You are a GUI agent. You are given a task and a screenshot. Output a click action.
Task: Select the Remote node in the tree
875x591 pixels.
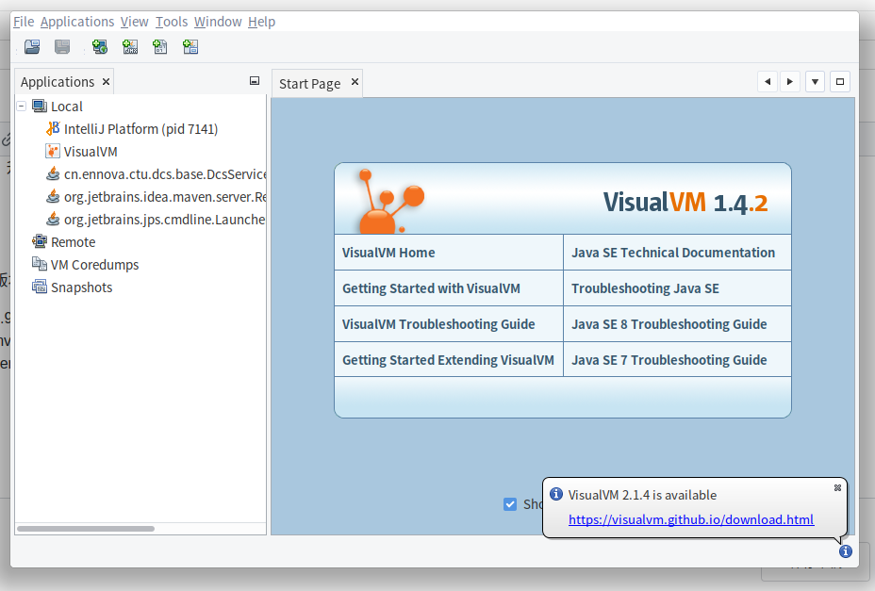[63, 242]
